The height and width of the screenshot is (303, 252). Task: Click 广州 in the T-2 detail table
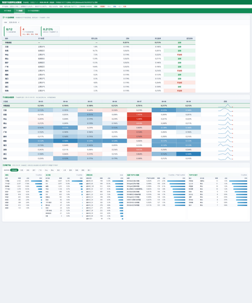click(x=7, y=67)
